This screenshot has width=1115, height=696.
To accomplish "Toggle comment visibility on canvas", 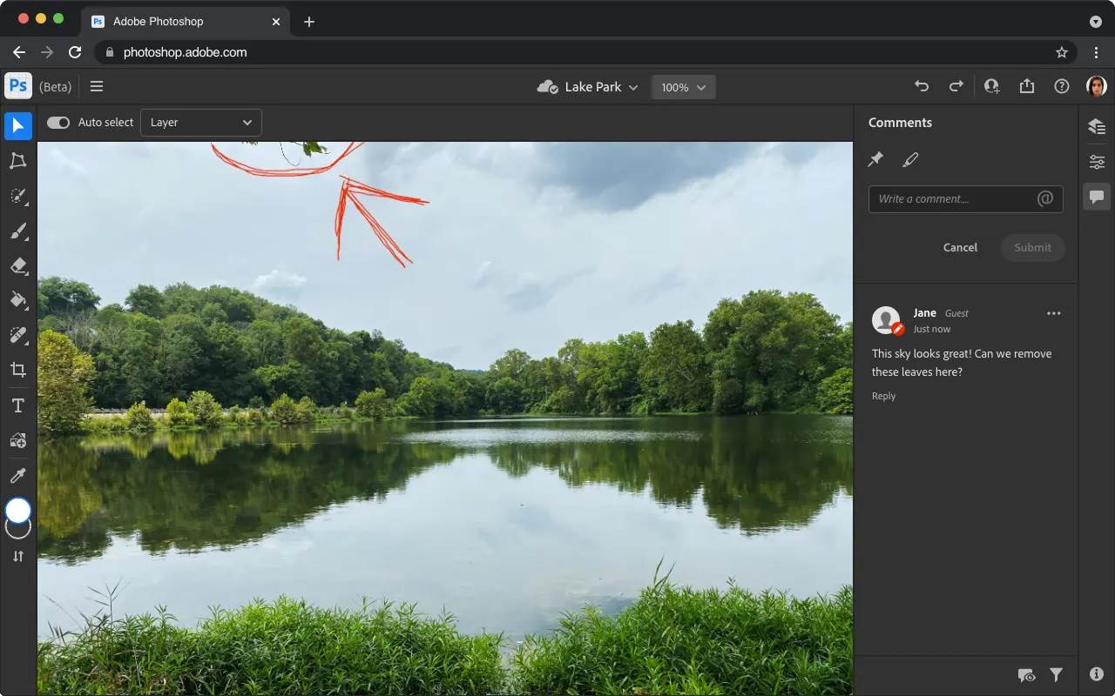I will (1026, 674).
